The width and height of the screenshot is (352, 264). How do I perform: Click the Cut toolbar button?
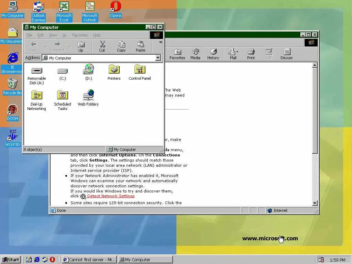[102, 47]
